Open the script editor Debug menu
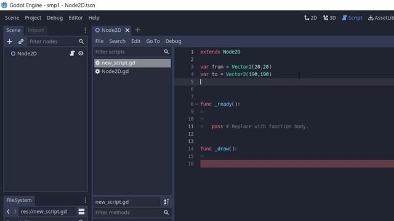Screen dimensions: 394x221 click(173, 41)
